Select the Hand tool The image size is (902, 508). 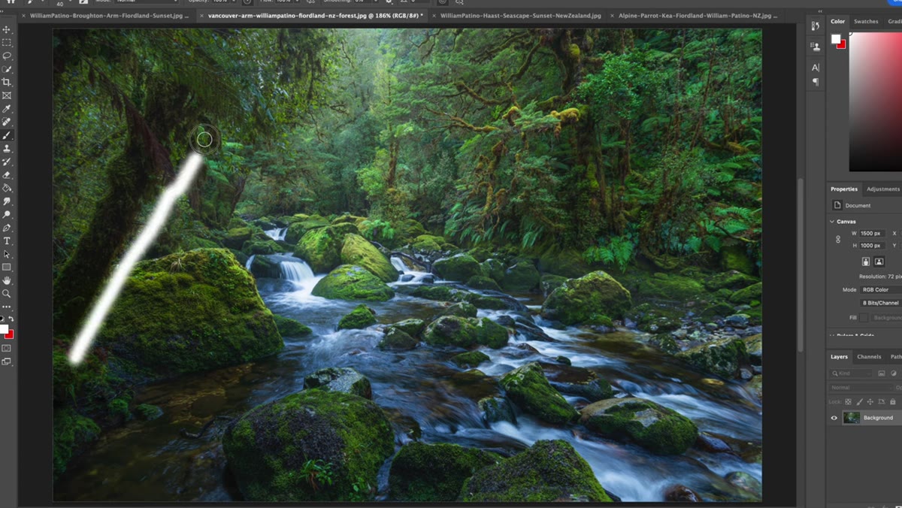tap(7, 280)
